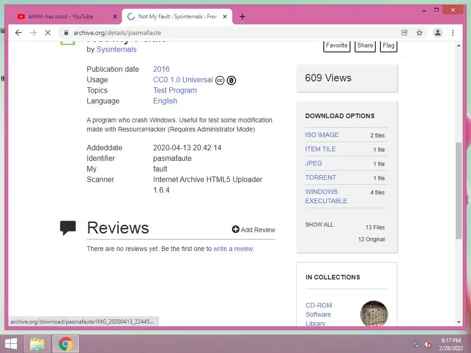
Task: Click the share page icon in the address bar
Action: tap(405, 33)
